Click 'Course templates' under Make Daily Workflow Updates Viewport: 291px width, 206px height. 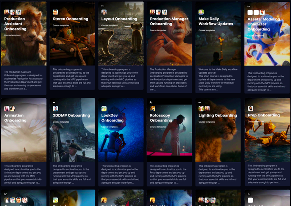[x=206, y=30]
